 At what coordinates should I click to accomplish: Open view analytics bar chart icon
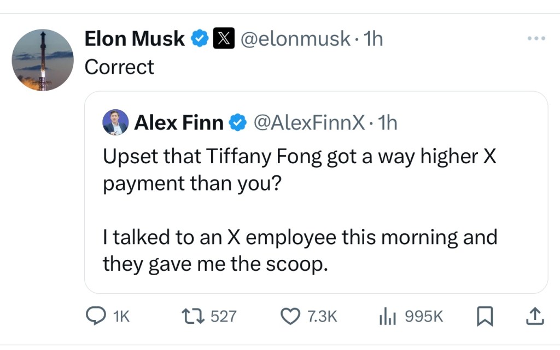coord(387,316)
